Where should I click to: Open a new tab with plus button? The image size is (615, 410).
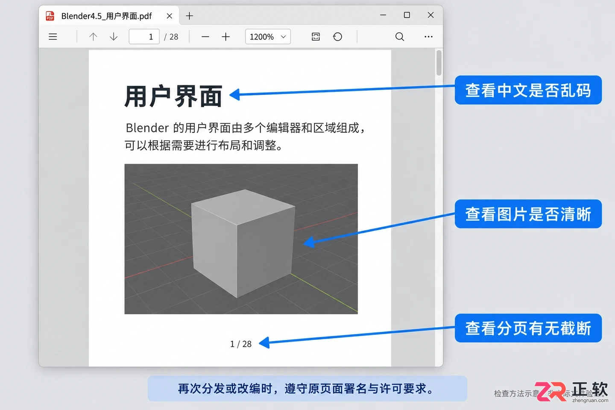tap(190, 16)
